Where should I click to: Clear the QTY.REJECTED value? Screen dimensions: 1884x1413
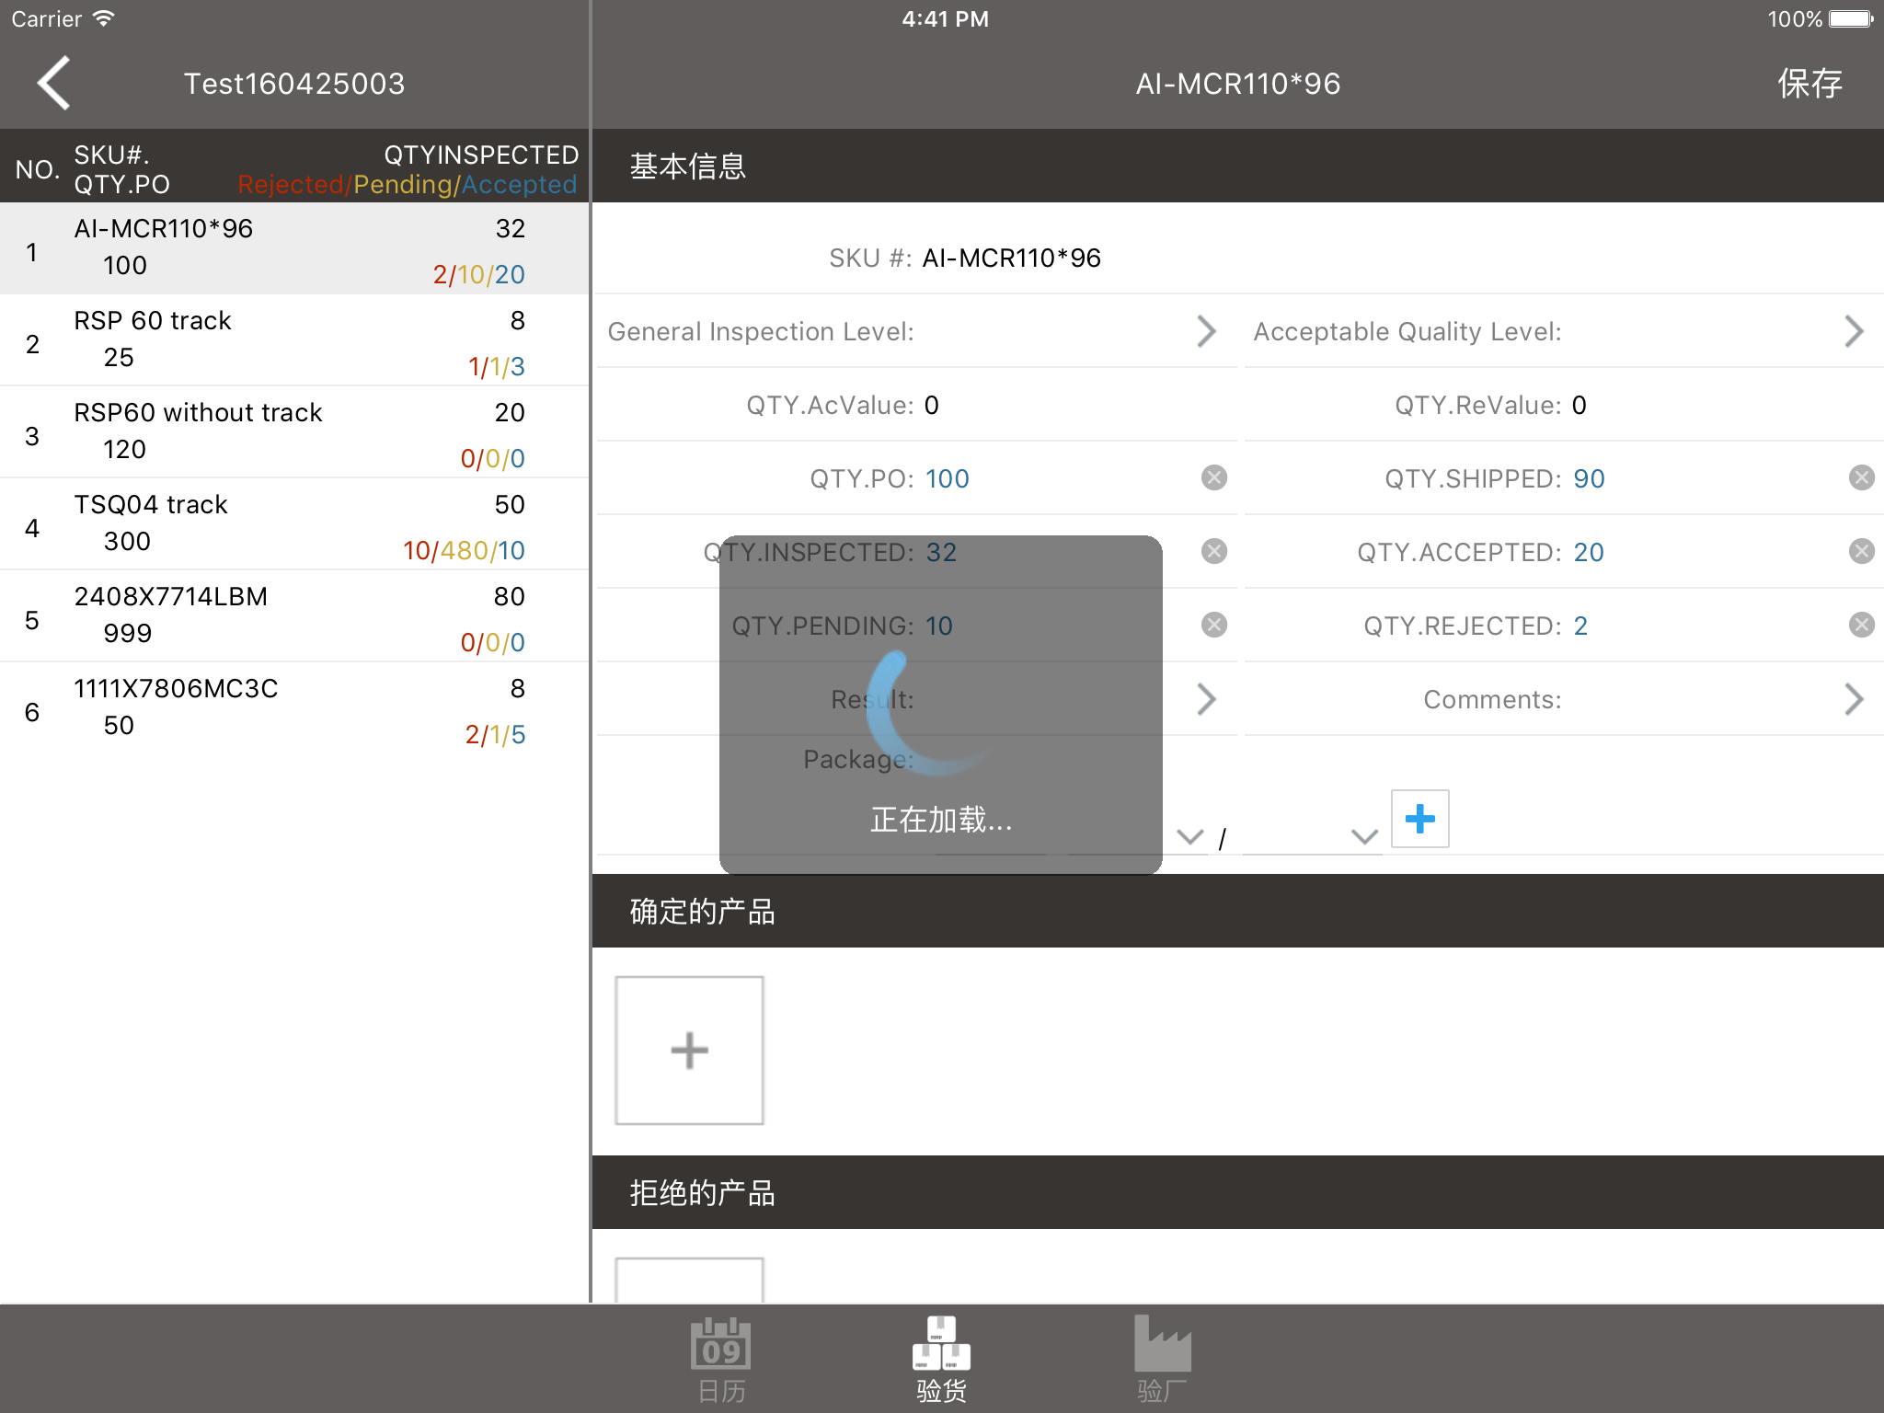coord(1861,625)
